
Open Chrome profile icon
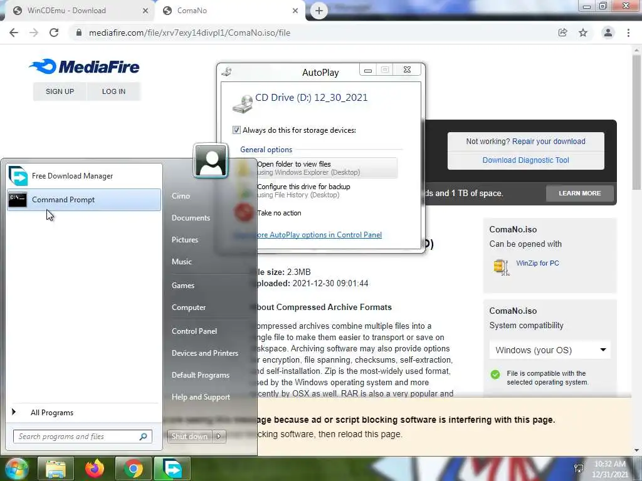(608, 33)
